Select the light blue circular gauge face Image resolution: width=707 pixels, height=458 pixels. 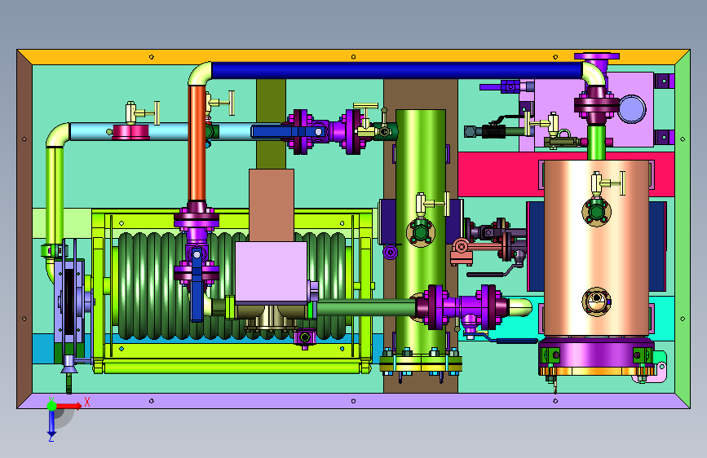[632, 108]
